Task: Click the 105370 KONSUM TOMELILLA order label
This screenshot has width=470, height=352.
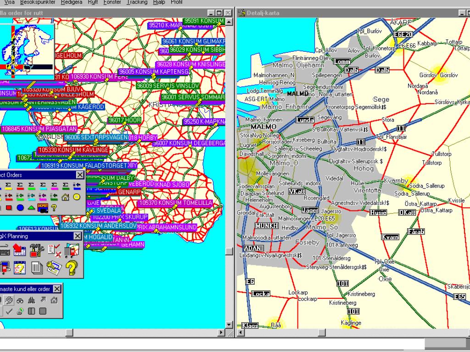Action: point(175,203)
